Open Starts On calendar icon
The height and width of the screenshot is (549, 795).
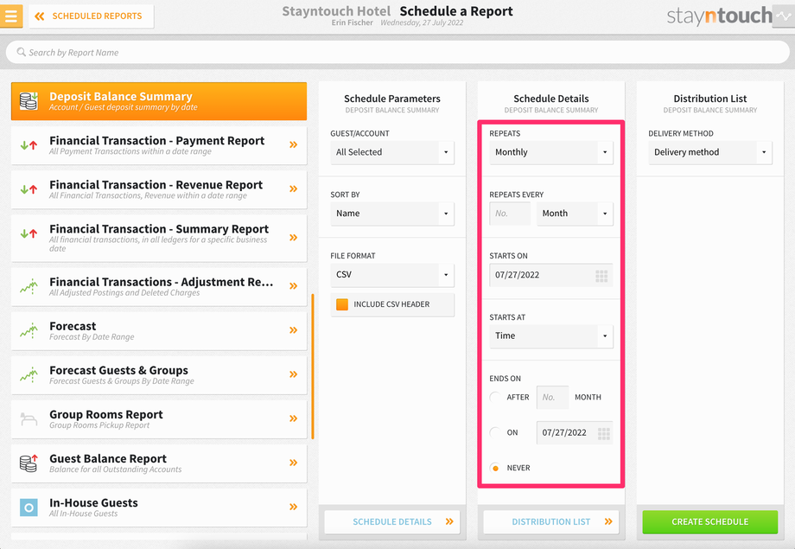coord(601,276)
